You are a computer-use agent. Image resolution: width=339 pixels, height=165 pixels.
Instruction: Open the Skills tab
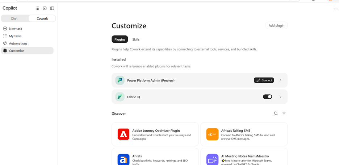136,40
